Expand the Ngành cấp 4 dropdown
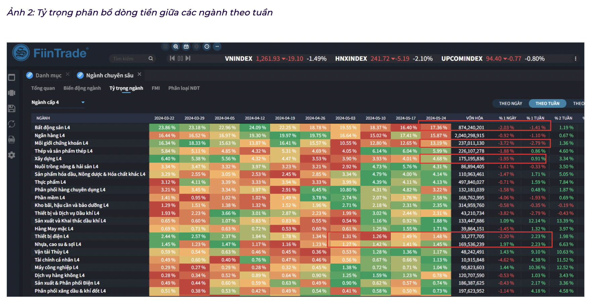The width and height of the screenshot is (603, 307). click(x=83, y=102)
